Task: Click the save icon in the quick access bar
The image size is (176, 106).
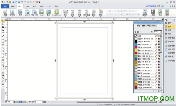Action: (13, 2)
